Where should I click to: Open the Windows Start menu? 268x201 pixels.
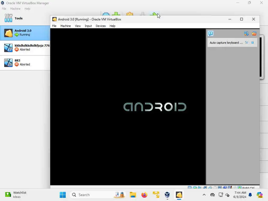coord(63,195)
